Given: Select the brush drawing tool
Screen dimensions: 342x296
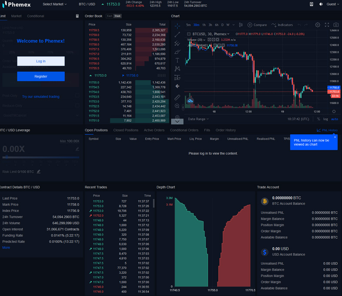Looking at the screenshot, I should click(177, 52).
